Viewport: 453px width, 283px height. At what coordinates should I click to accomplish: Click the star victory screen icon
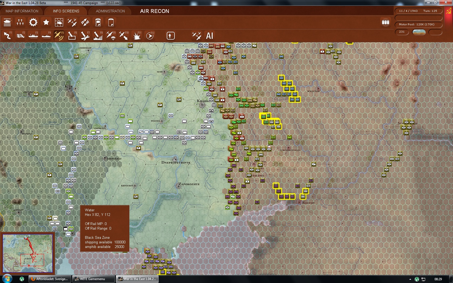pos(46,22)
